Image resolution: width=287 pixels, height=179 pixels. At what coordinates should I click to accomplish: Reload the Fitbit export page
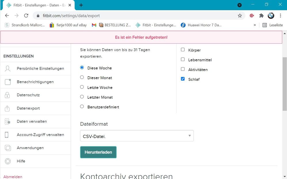[x=26, y=15]
